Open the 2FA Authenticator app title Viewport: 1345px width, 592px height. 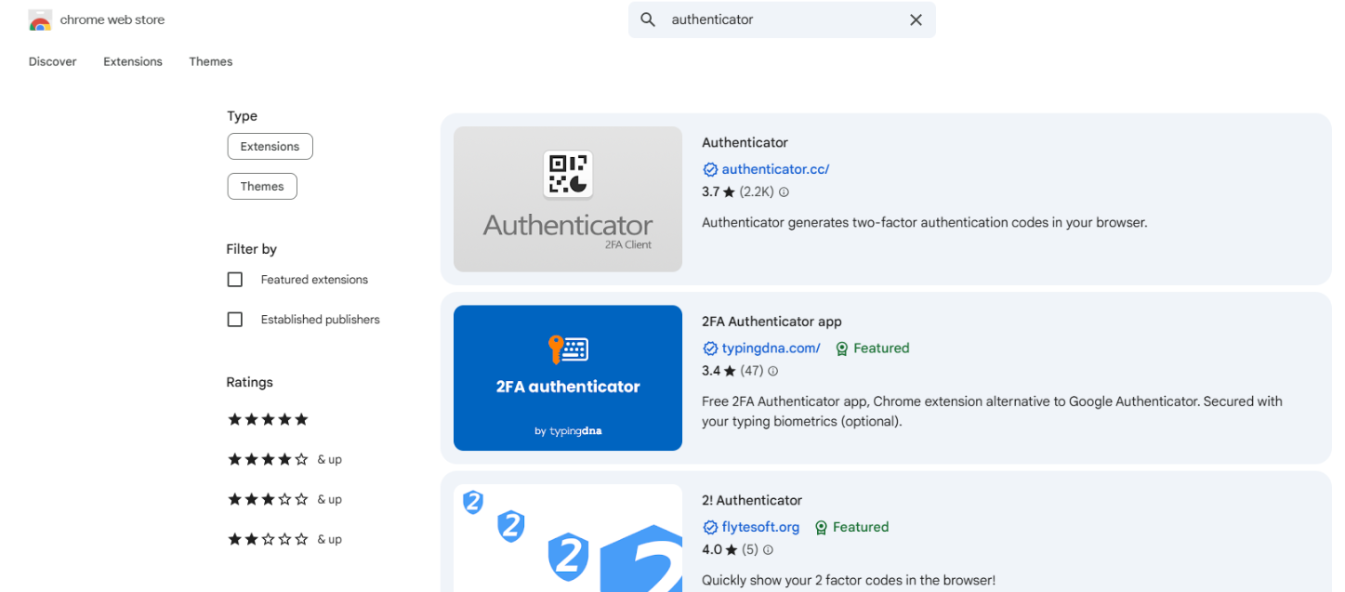coord(771,322)
